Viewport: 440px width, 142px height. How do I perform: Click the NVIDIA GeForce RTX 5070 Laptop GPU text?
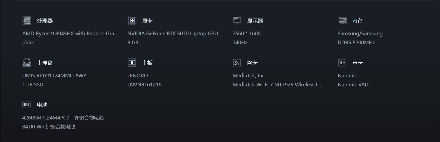point(173,34)
